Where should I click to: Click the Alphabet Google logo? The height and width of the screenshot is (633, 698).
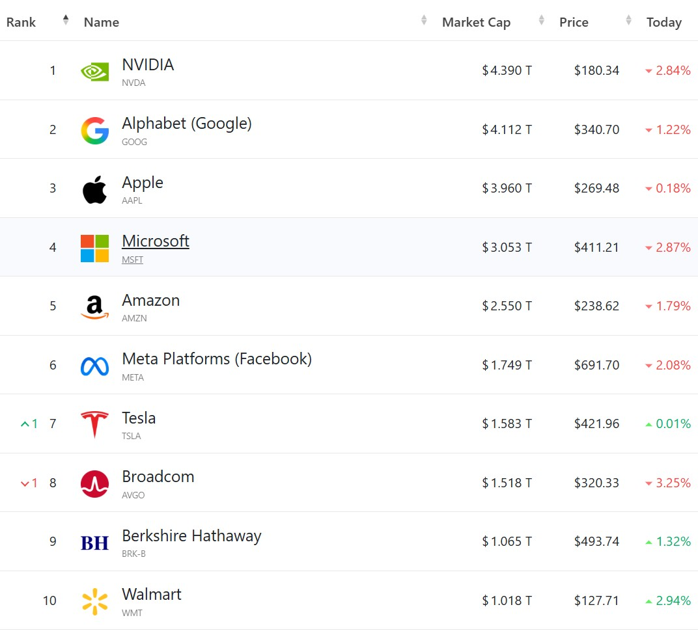[x=95, y=130]
